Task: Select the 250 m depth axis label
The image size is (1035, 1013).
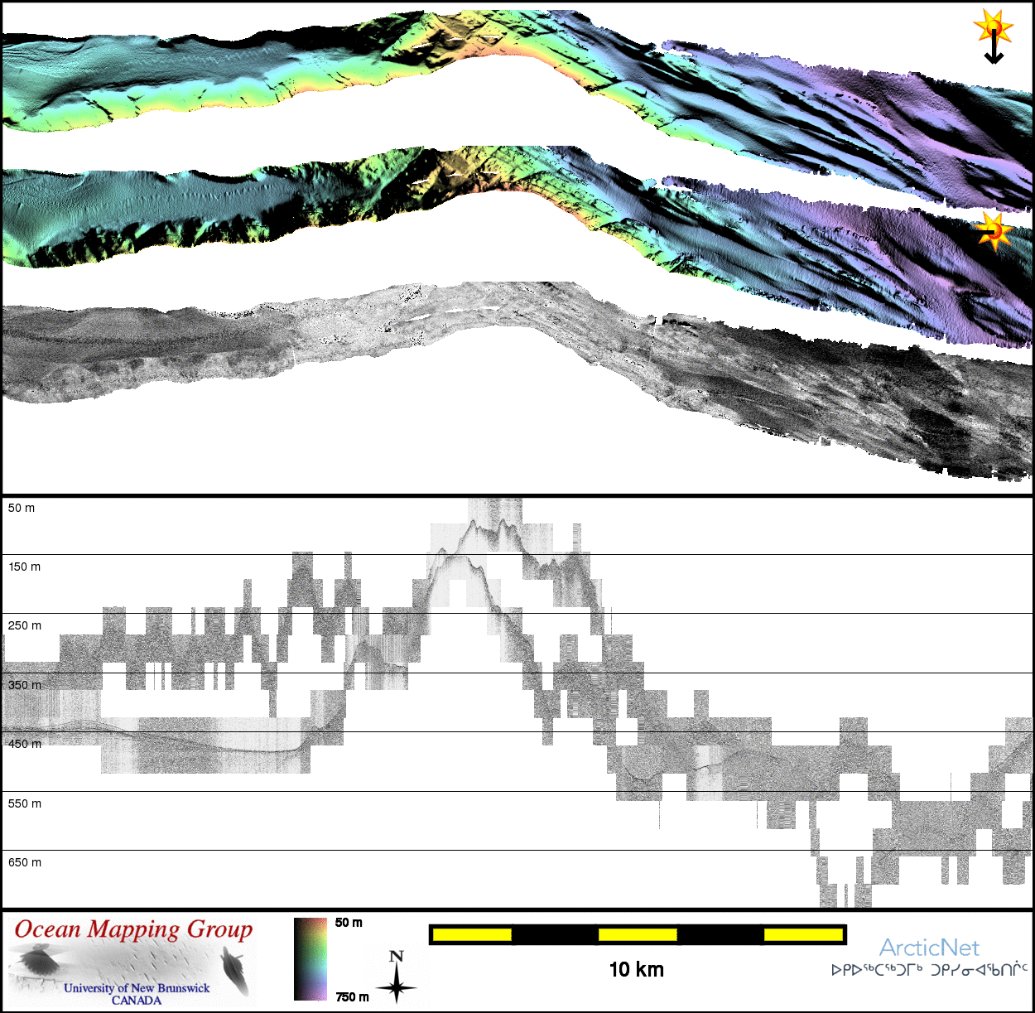Action: click(24, 626)
